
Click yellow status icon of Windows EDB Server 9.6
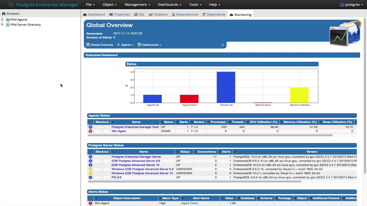[x=91, y=169]
